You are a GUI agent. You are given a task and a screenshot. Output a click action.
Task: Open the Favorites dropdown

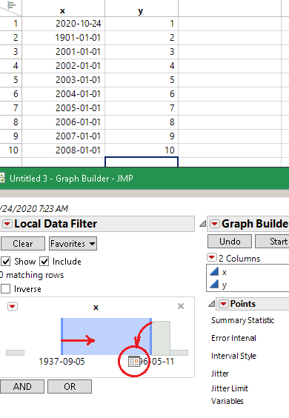click(x=73, y=244)
